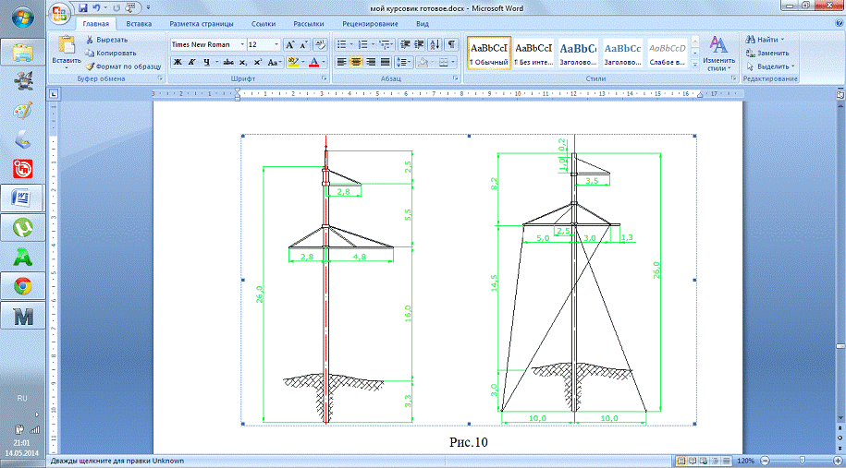This screenshot has height=468, width=846.
Task: Open Google Chrome from the taskbar
Action: coord(22,285)
